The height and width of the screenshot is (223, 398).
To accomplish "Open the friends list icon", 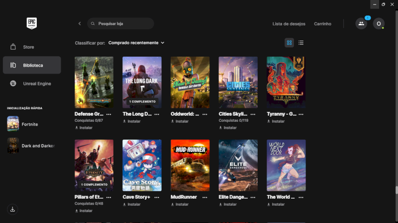I will pyautogui.click(x=361, y=23).
